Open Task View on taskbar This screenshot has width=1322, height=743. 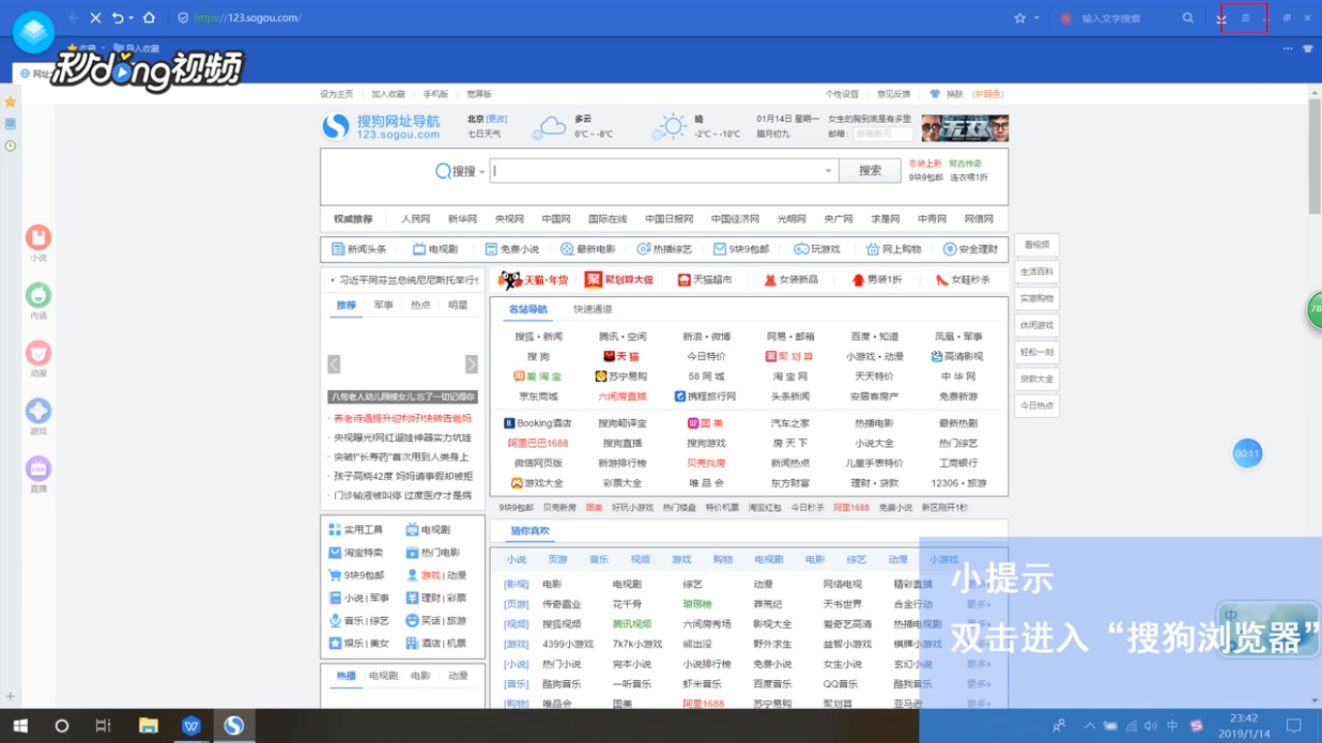104,726
